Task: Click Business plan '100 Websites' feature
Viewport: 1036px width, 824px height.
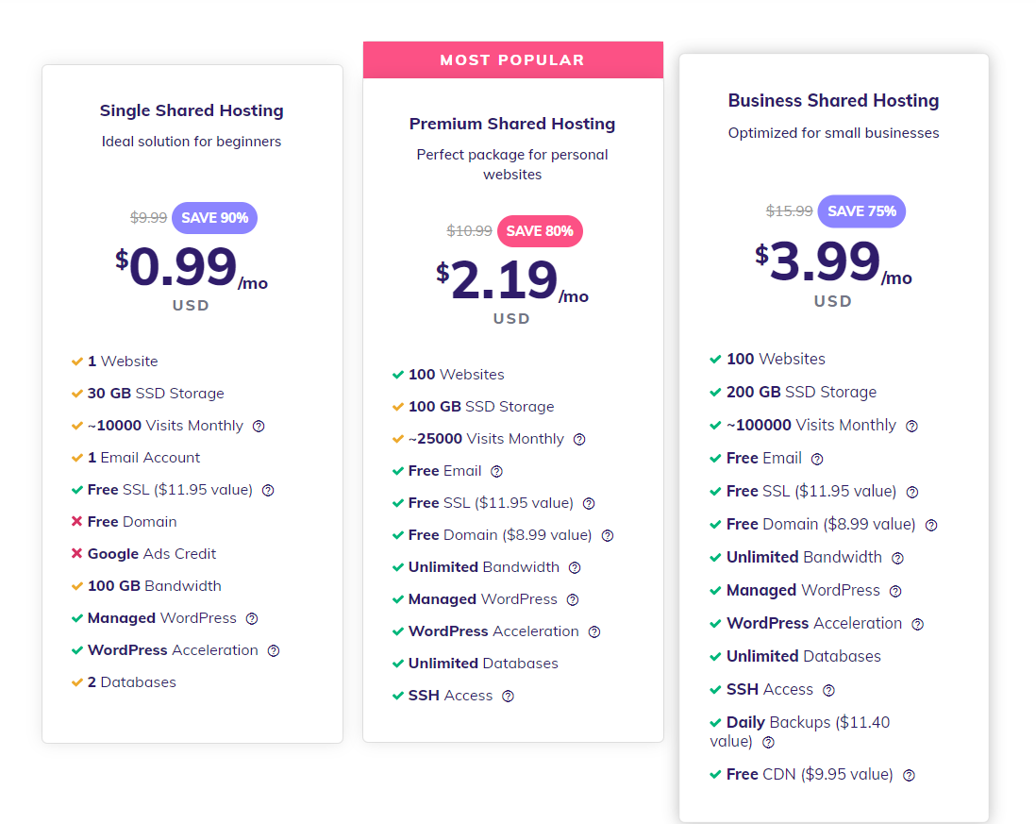Action: click(776, 359)
